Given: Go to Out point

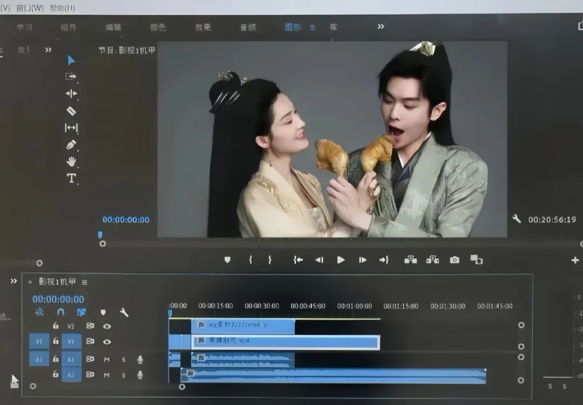Looking at the screenshot, I should (x=384, y=260).
